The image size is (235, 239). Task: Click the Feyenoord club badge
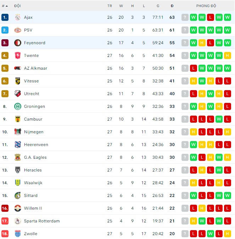[18, 43]
